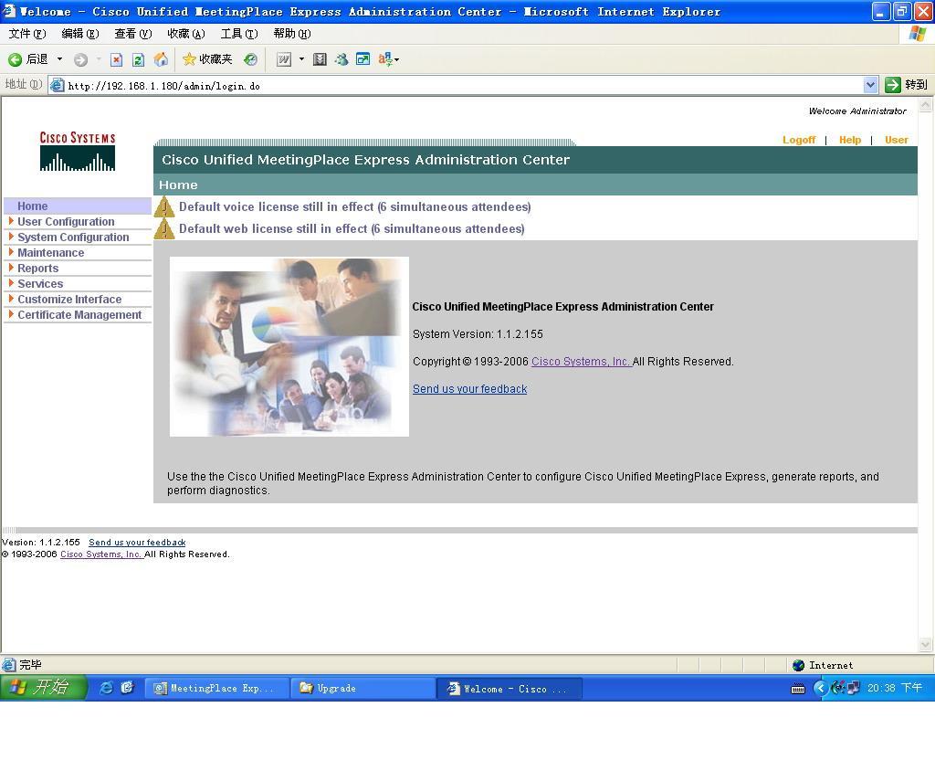The image size is (935, 760).
Task: Click the System Version: 1.1.2.155 text
Action: (478, 334)
